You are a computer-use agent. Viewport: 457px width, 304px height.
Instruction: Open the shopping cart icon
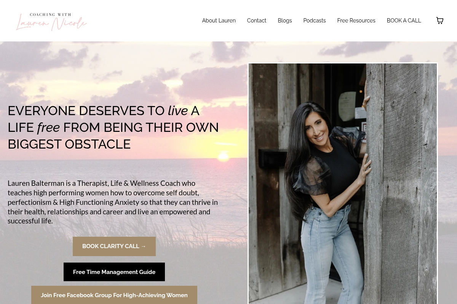(x=439, y=21)
